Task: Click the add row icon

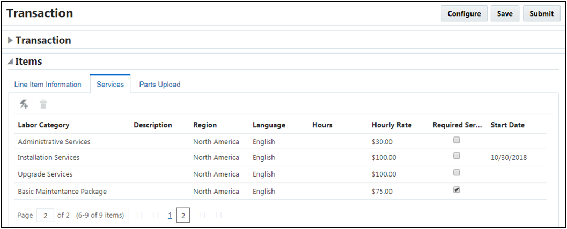Action: 24,104
